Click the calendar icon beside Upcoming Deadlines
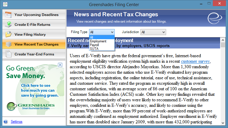The width and height of the screenshot is (228, 128). point(8,15)
